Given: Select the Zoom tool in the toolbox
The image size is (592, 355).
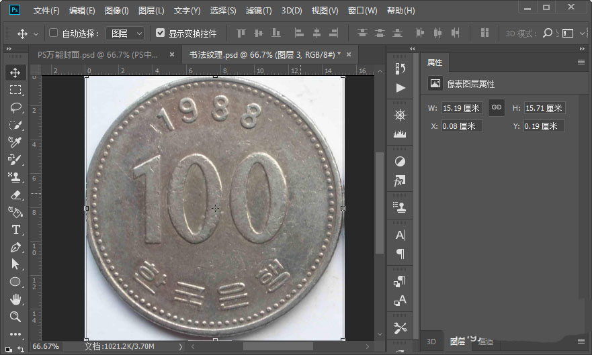Looking at the screenshot, I should [15, 317].
